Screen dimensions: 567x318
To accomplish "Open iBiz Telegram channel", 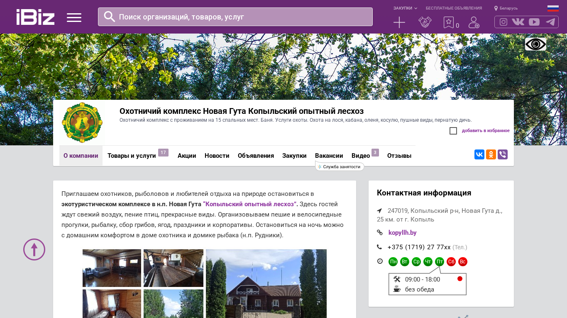I will [550, 22].
